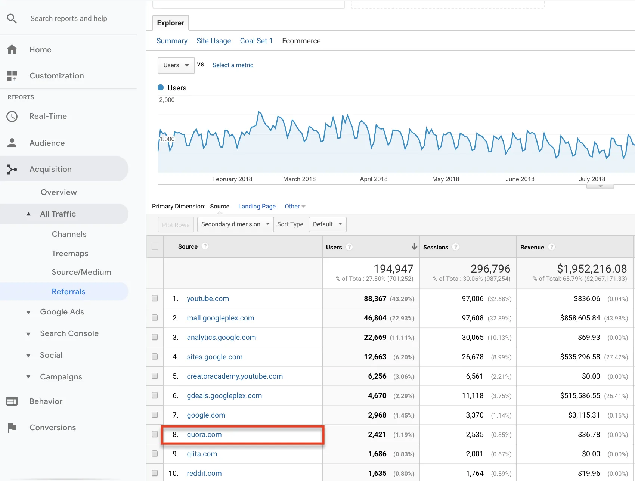Click the Customization dashboard icon
The width and height of the screenshot is (635, 481).
point(12,76)
